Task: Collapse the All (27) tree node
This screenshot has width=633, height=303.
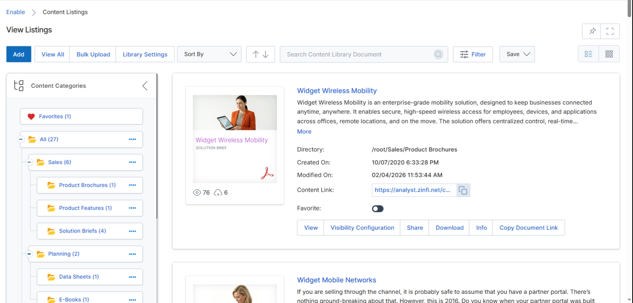Action: [x=21, y=139]
